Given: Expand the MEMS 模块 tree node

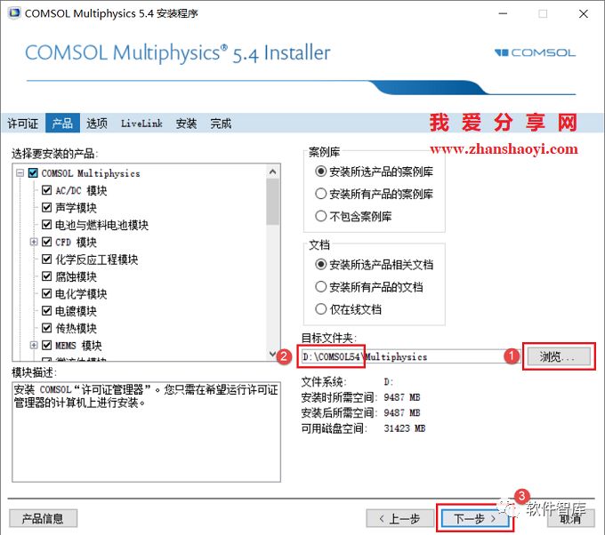Looking at the screenshot, I should pos(34,345).
